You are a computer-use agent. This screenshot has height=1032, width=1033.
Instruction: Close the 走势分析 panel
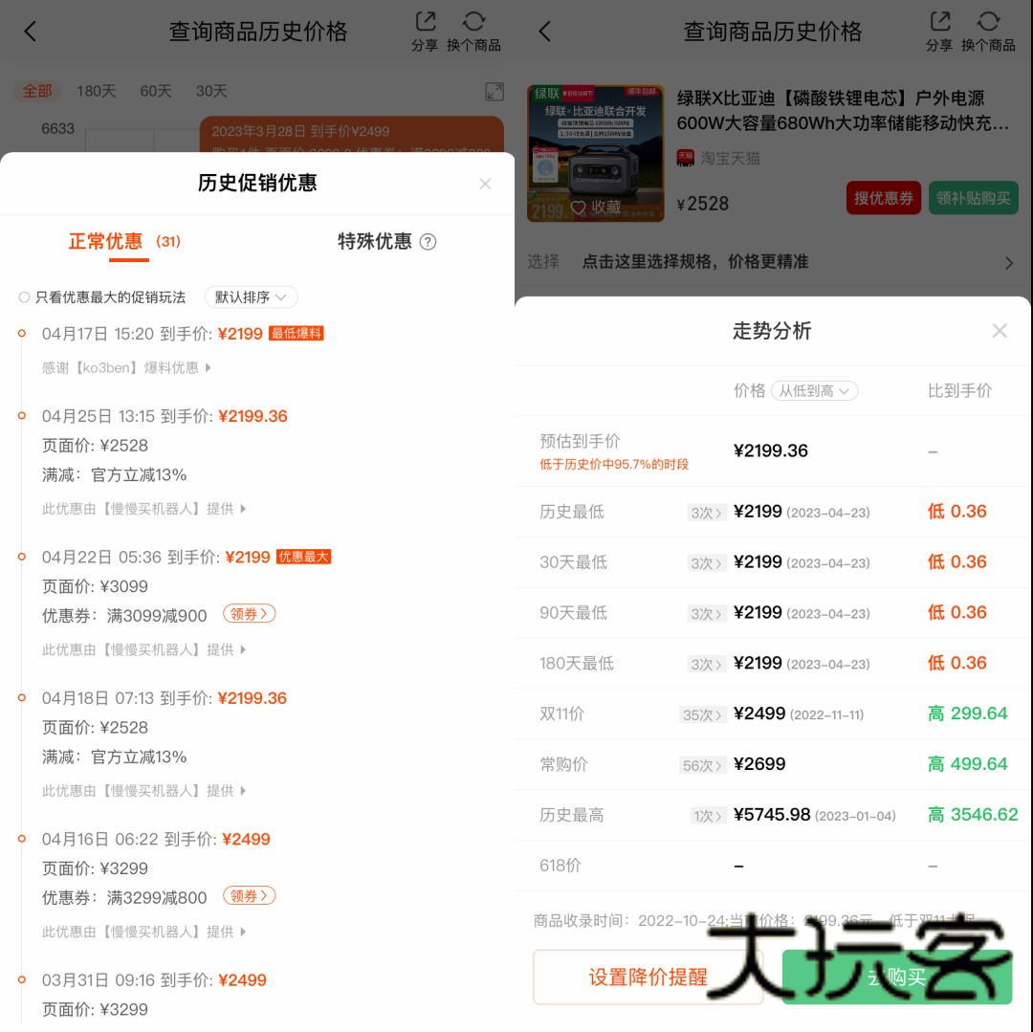tap(1000, 331)
